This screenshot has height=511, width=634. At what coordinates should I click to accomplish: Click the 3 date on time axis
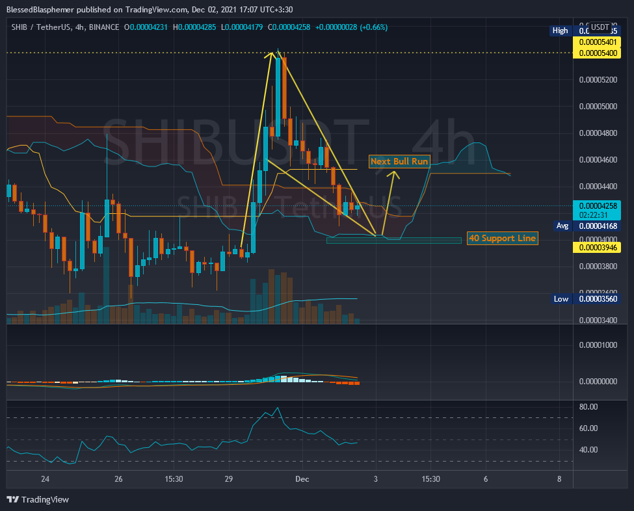click(376, 479)
